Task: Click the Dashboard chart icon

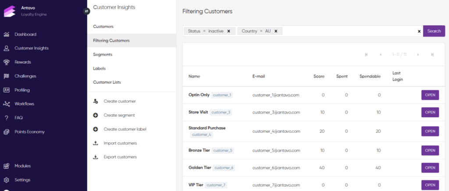Action: [x=6, y=35]
